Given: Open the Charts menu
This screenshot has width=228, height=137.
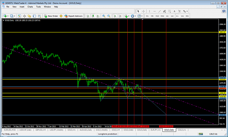Looking at the screenshot, I should tap(30, 7).
